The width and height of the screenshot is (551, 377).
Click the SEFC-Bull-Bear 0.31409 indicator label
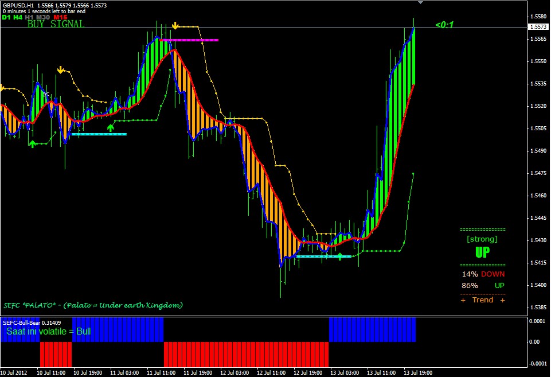click(x=32, y=322)
